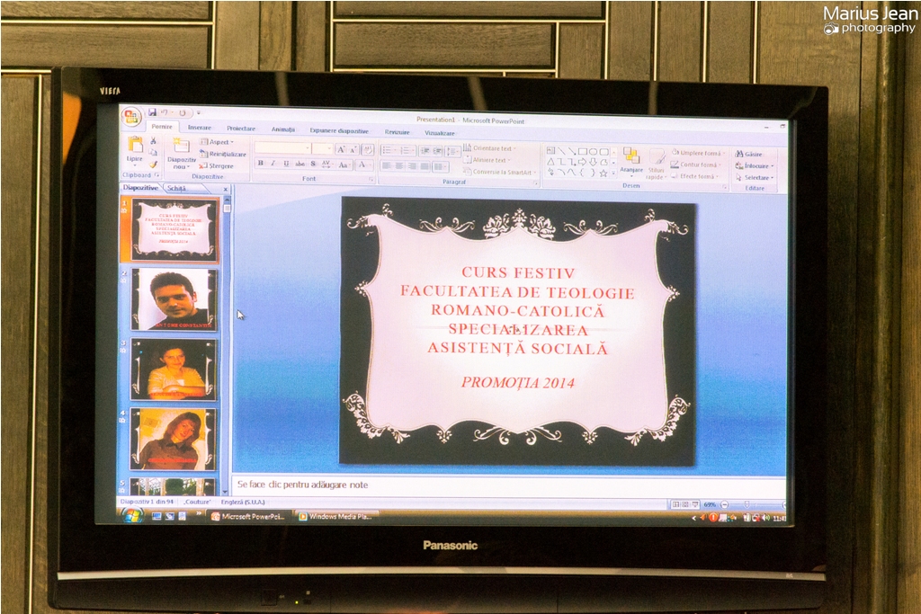Choose the straight line shape

pos(561,151)
